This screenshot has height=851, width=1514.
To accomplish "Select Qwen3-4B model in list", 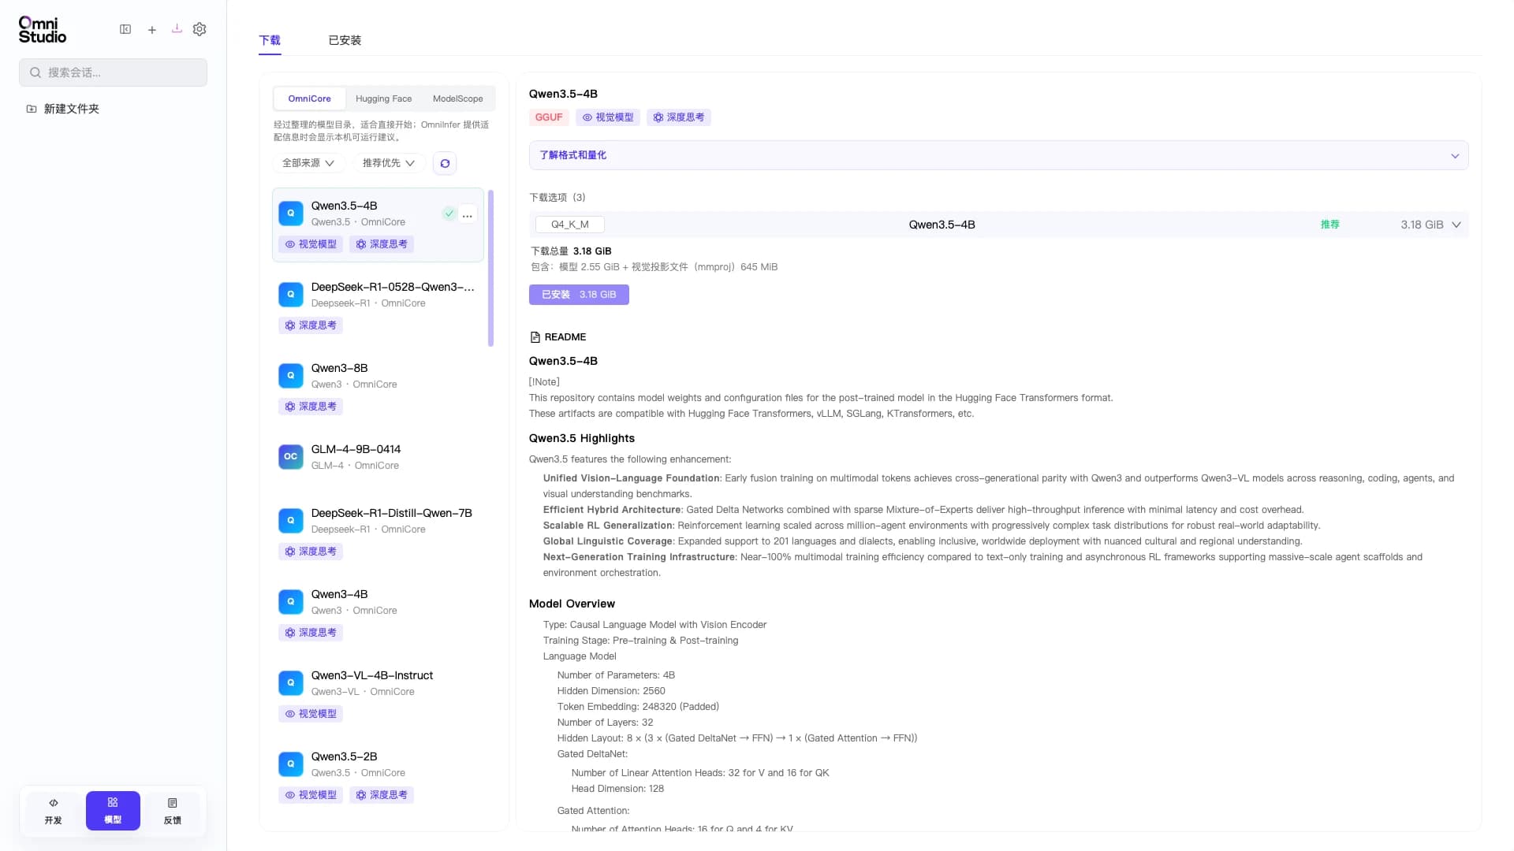I will point(378,613).
